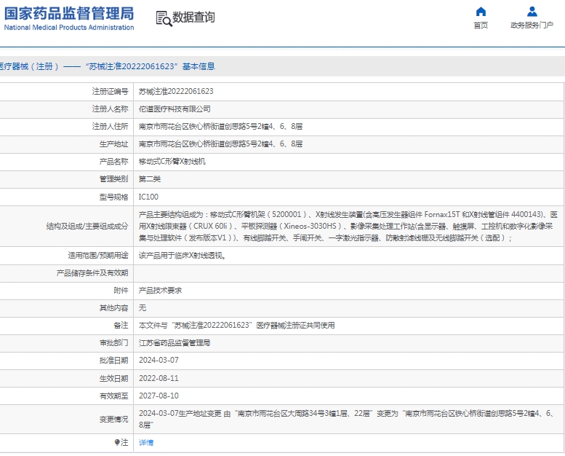Image resolution: width=565 pixels, height=456 pixels.
Task: Click the 附件 row label
Action: pos(121,290)
